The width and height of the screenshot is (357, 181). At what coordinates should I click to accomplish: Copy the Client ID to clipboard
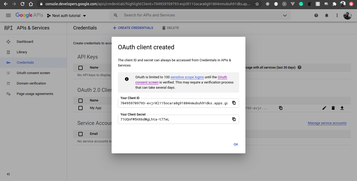234,103
